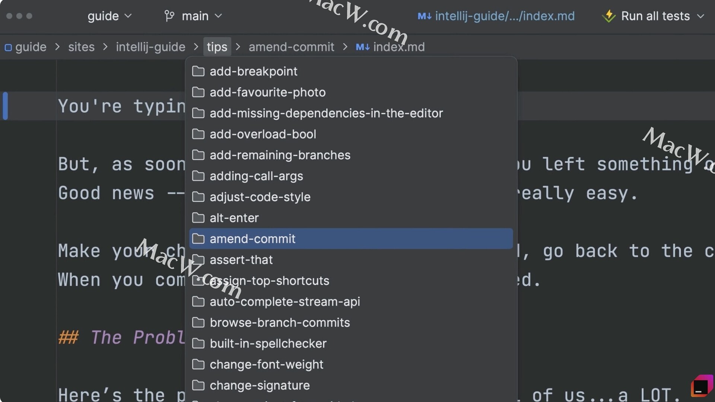This screenshot has width=715, height=402.
Task: Choose add-favourite-photo folder
Action: click(x=351, y=92)
